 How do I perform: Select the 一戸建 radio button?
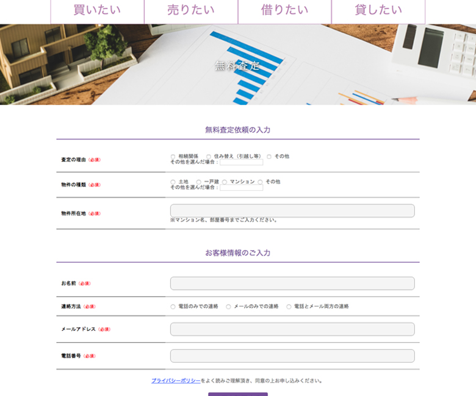pos(198,182)
